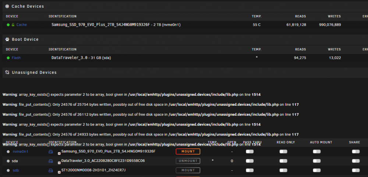Viewport: 368px width, 177px height.
Task: Toggle Read Only for sda
Action: pyautogui.click(x=283, y=161)
